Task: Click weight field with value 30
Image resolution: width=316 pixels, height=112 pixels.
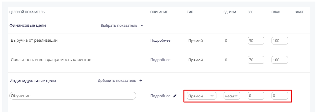Action: click(x=256, y=41)
